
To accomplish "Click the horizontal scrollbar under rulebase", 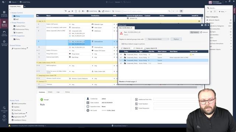I will (x=117, y=87).
